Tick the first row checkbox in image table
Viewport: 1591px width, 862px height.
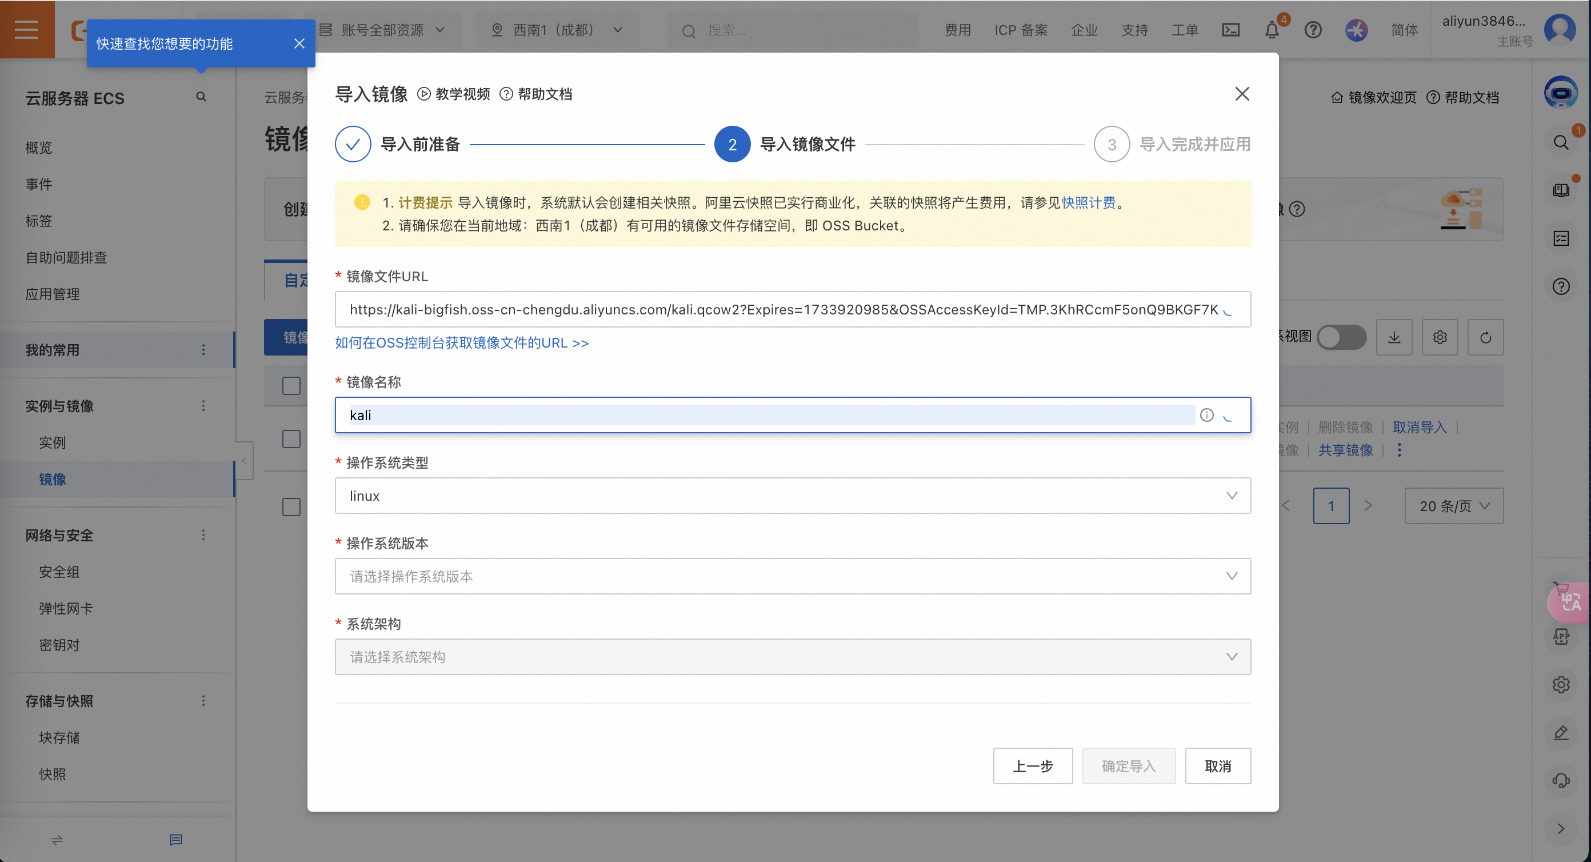pos(291,439)
